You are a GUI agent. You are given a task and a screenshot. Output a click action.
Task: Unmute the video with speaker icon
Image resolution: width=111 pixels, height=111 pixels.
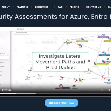click(102, 90)
